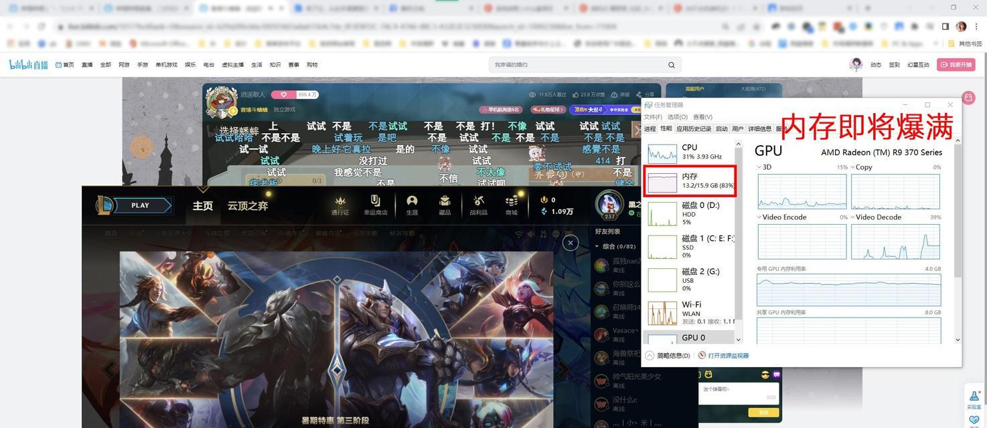Image resolution: width=987 pixels, height=428 pixels.
Task: Open 虚拟主播 category in bilibili nav
Action: (233, 65)
